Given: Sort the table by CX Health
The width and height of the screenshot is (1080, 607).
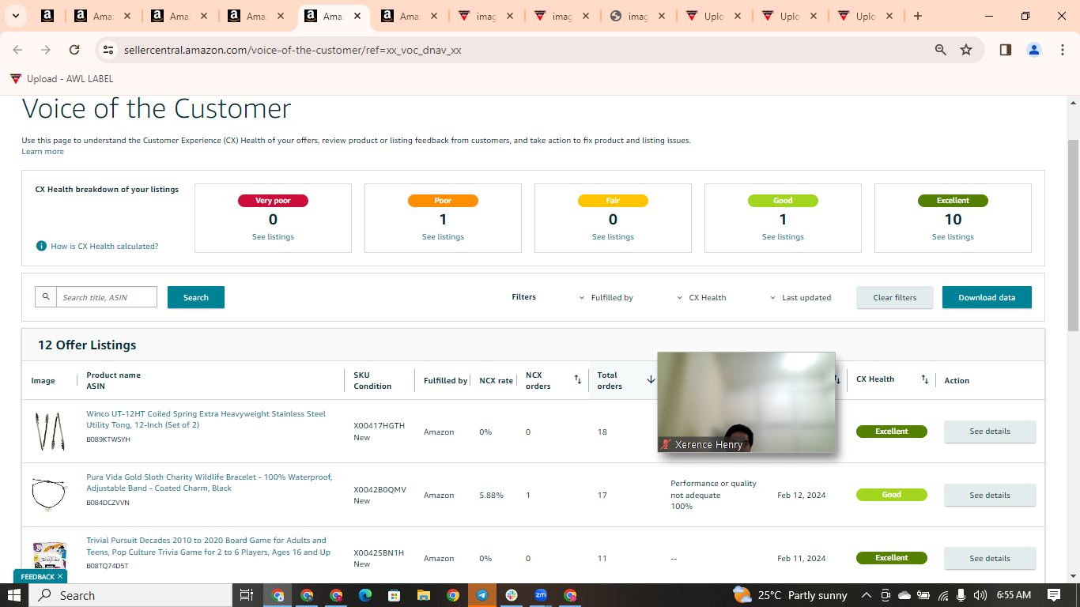Looking at the screenshot, I should (x=925, y=380).
